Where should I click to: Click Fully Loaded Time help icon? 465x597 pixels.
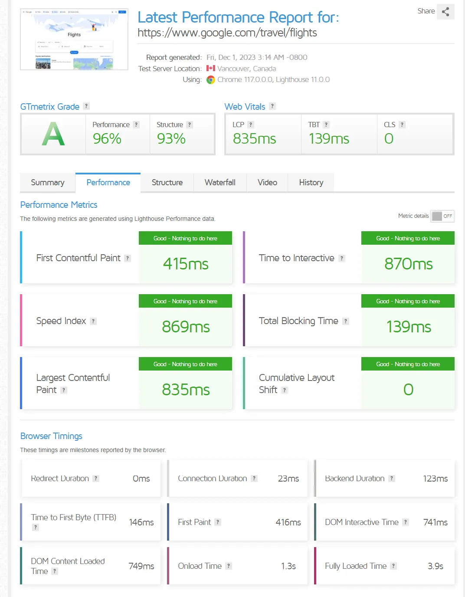pos(393,566)
